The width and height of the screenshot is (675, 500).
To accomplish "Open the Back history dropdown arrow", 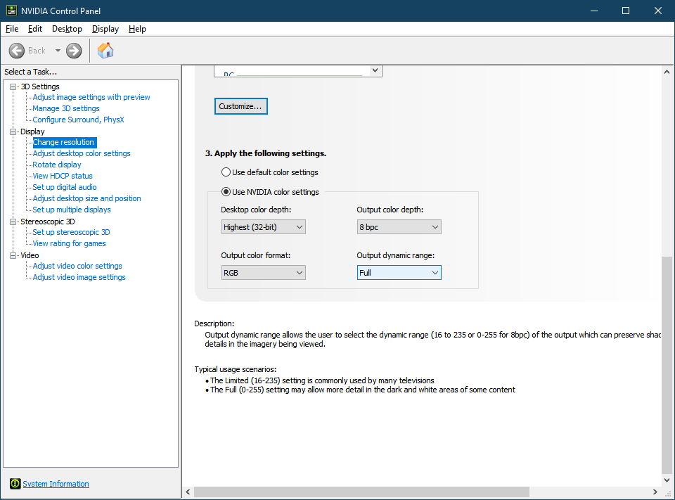I will pyautogui.click(x=58, y=51).
